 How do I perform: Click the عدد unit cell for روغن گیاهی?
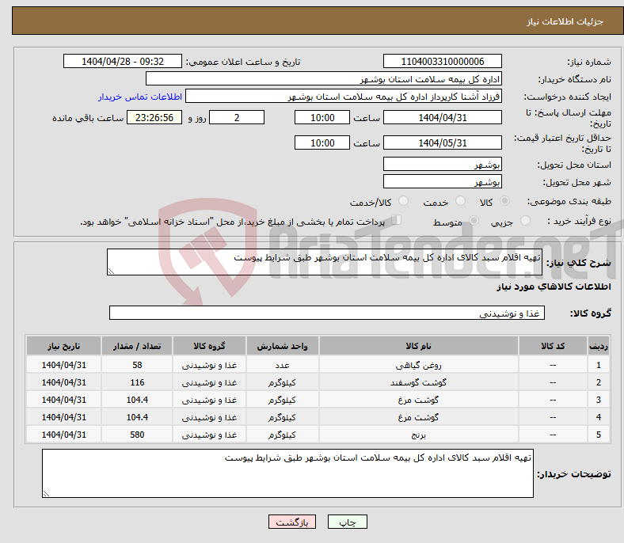(282, 365)
